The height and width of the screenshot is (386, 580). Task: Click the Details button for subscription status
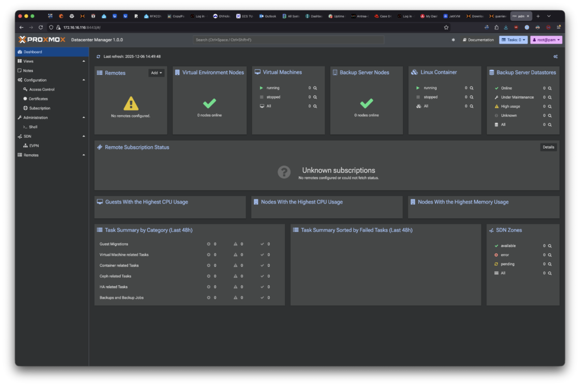pyautogui.click(x=548, y=147)
